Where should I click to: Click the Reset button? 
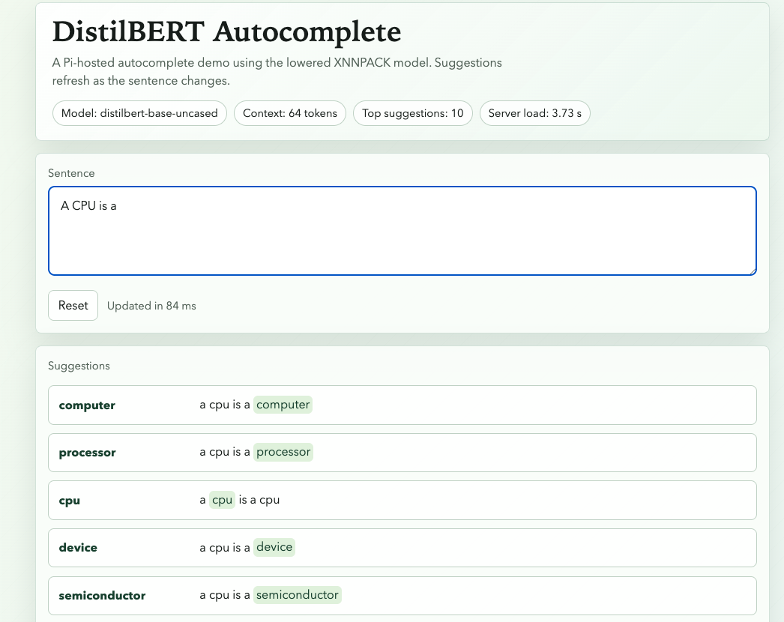[x=73, y=306]
